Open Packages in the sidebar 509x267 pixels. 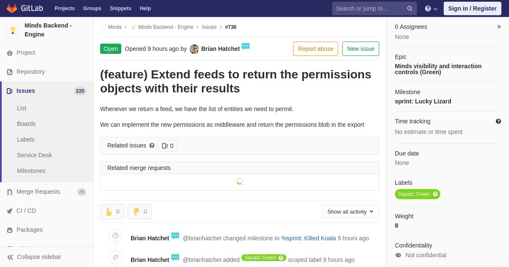coord(29,230)
